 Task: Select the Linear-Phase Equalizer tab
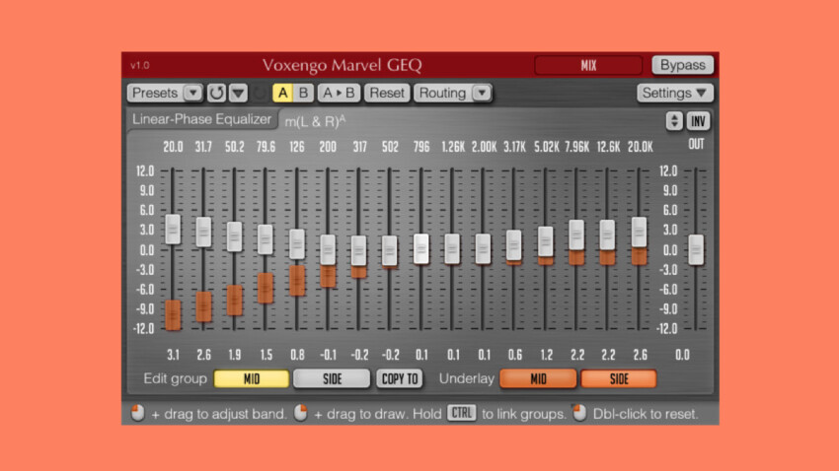[202, 119]
